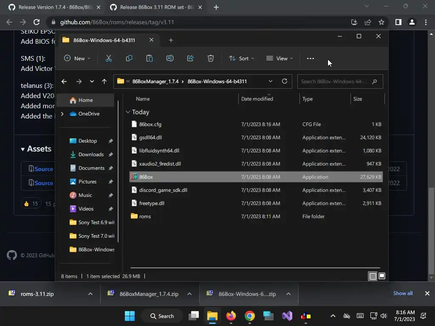Viewport: 435px width, 326px height.
Task: Expand OneDrive in navigation pane
Action: pyautogui.click(x=62, y=114)
